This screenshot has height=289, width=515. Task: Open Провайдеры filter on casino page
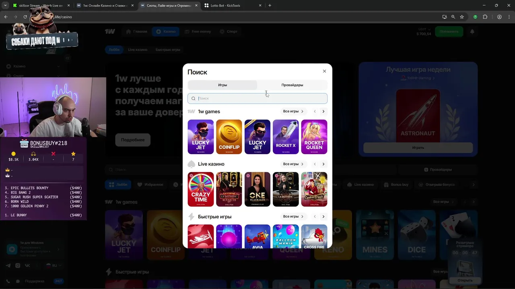438,169
